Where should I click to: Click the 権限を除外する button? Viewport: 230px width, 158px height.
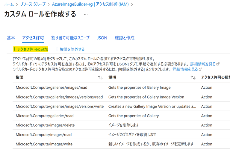[72, 49]
